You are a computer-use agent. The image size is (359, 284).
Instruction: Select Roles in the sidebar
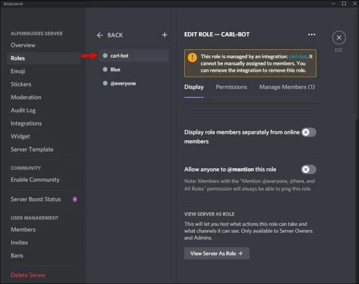[x=44, y=58]
